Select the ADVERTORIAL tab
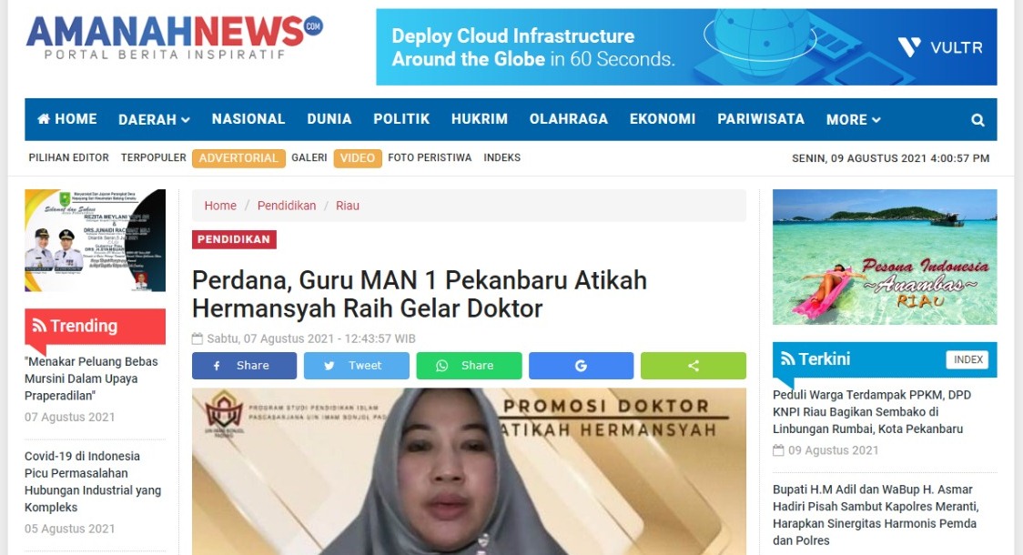 [238, 158]
